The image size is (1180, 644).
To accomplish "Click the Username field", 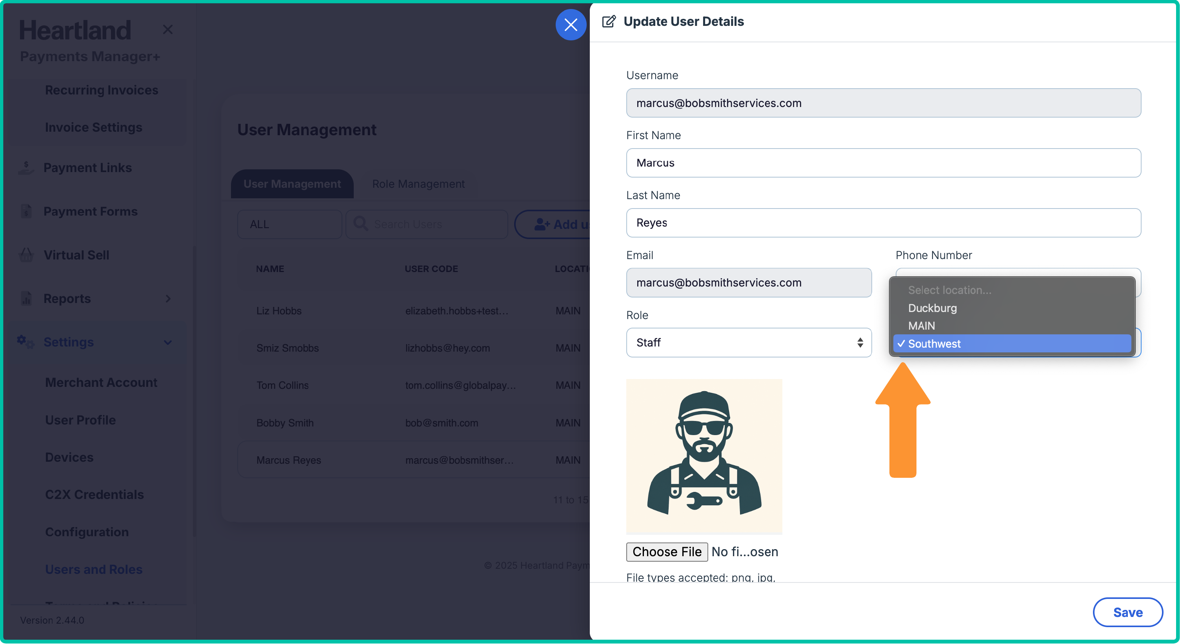I will [883, 103].
